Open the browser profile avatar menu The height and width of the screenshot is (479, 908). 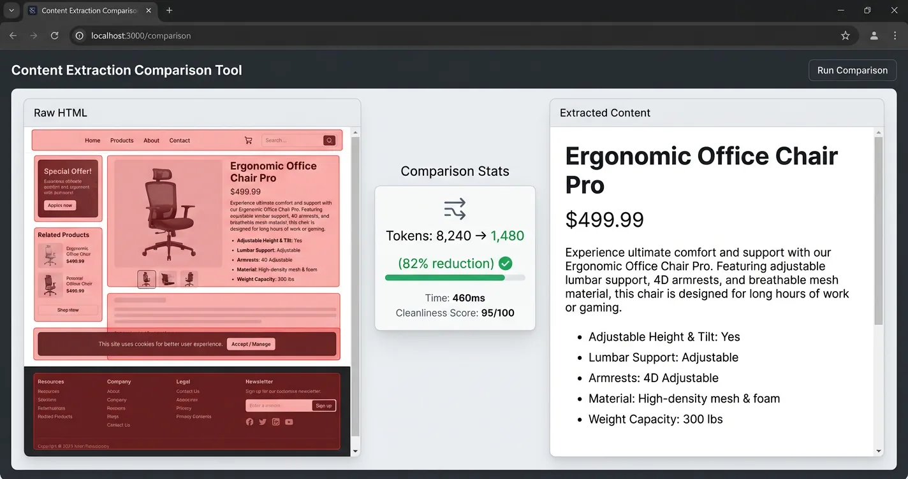874,36
